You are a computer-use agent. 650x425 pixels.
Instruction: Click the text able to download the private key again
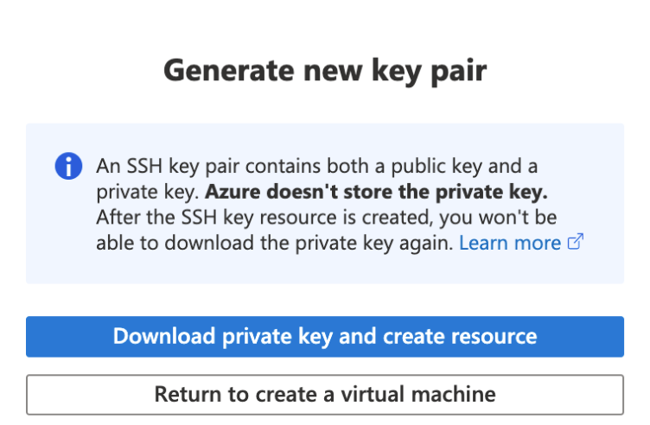(274, 243)
